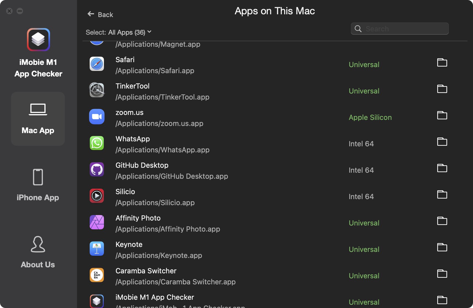473x308 pixels.
Task: Click the Silicio row folder icon
Action: coord(442,195)
